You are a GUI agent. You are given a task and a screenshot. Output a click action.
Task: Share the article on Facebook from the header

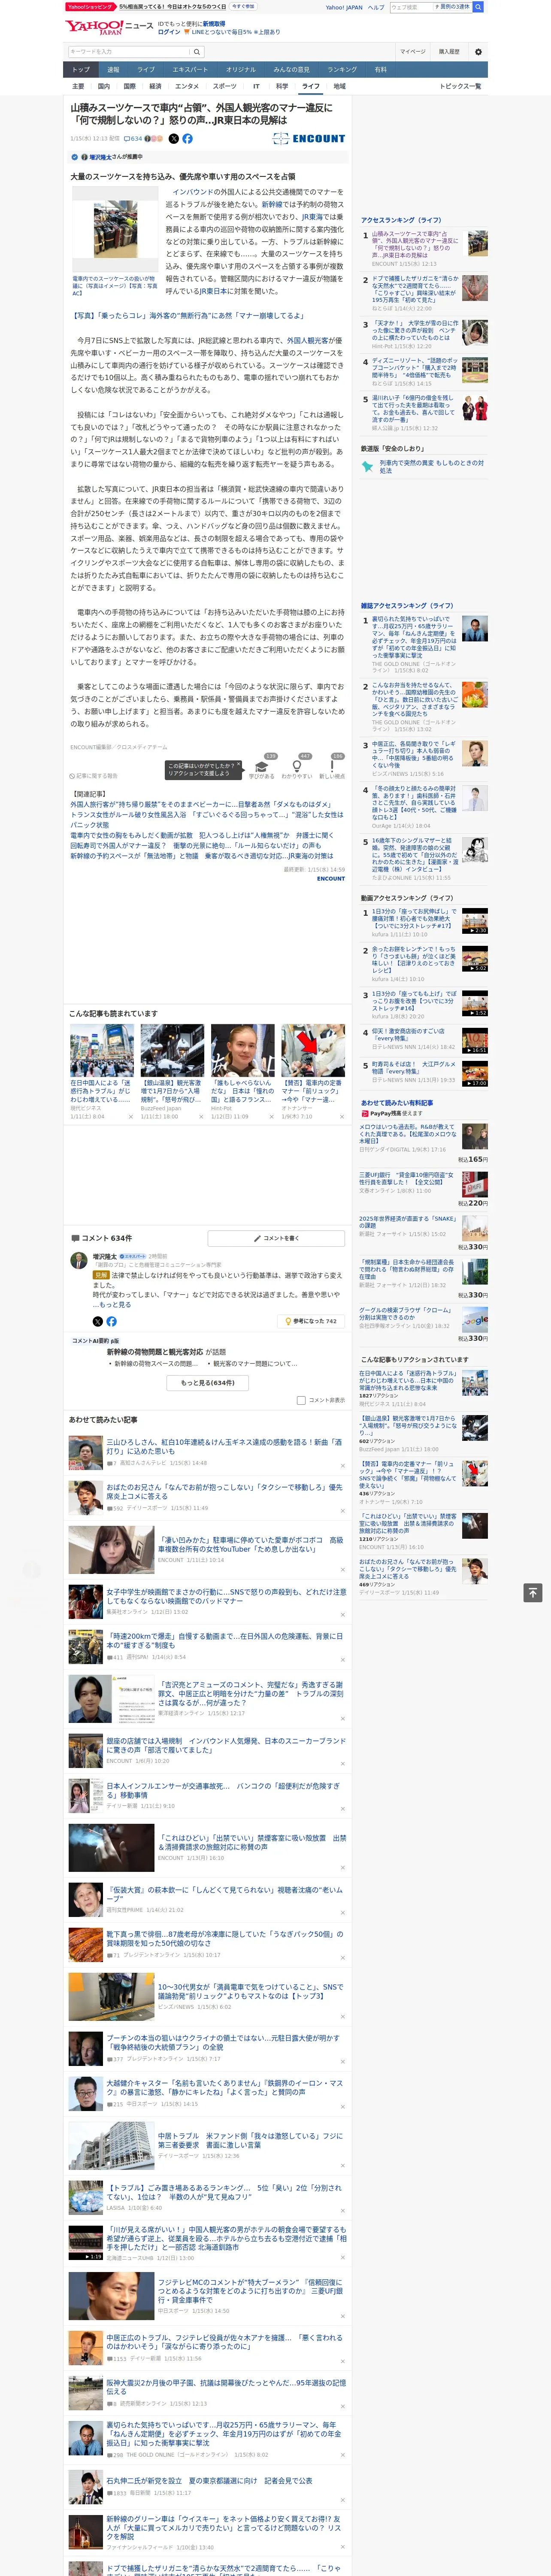(187, 139)
